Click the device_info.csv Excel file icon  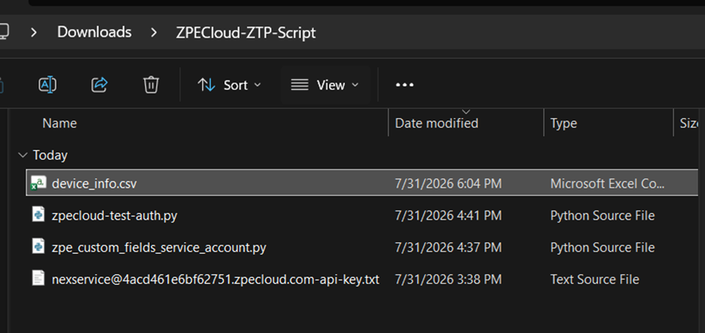pyautogui.click(x=38, y=183)
